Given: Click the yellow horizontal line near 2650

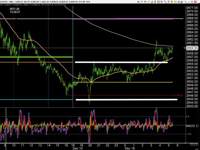Looking at the screenshot, I should pos(123,82).
